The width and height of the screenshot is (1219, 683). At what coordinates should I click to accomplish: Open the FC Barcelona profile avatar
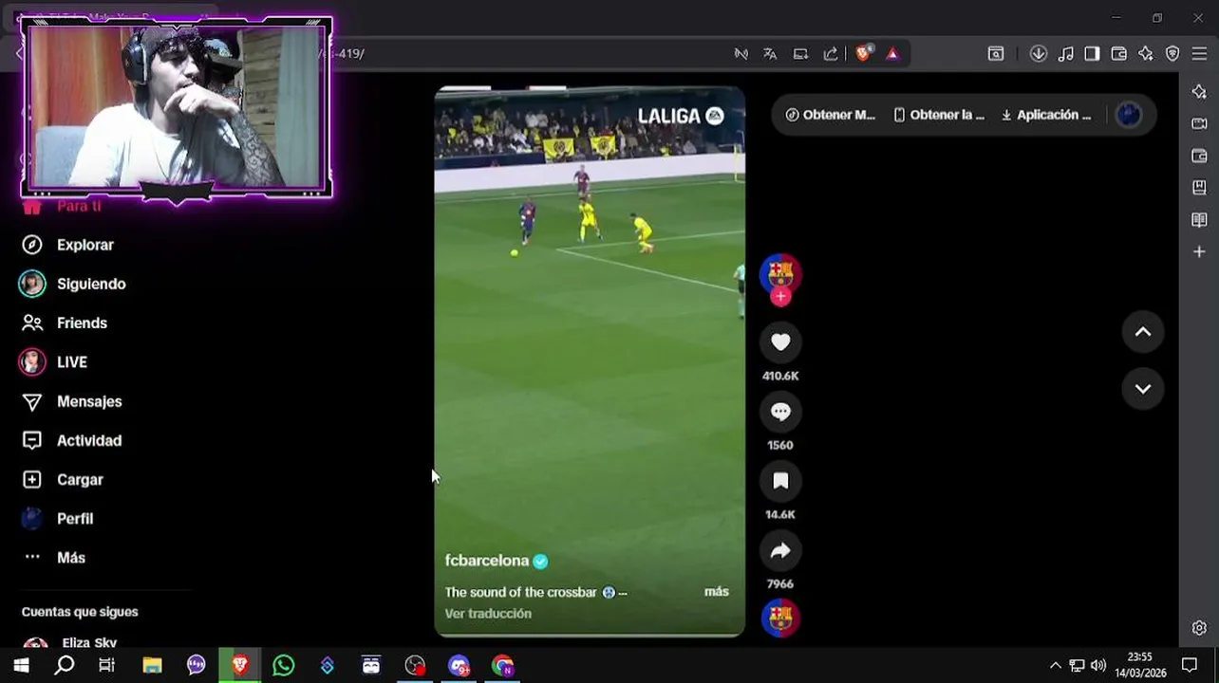point(780,274)
